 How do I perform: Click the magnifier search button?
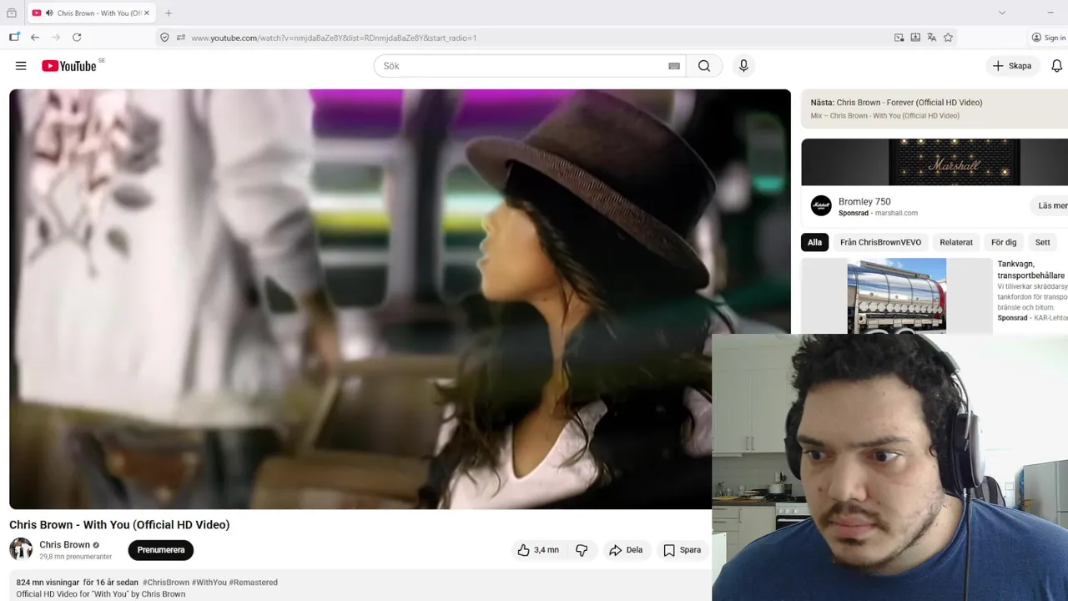704,66
